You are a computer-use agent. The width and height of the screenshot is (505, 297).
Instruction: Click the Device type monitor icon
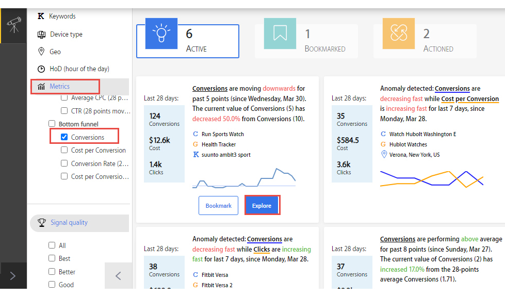[41, 35]
